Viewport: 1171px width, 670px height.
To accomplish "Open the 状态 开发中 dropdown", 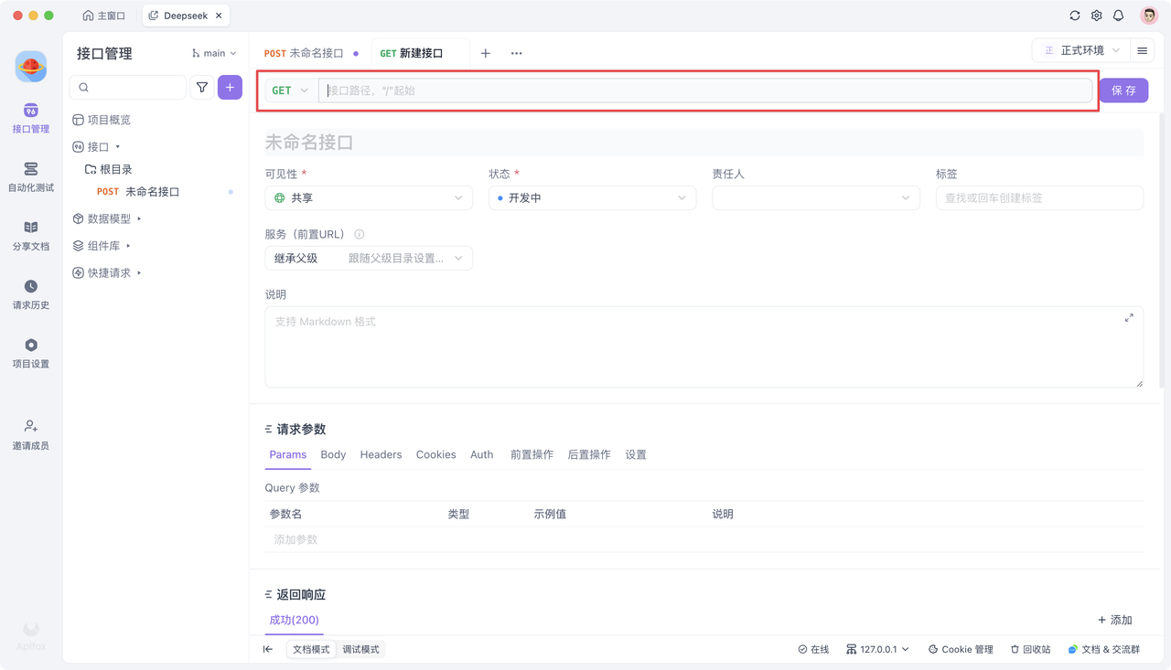I will [592, 197].
